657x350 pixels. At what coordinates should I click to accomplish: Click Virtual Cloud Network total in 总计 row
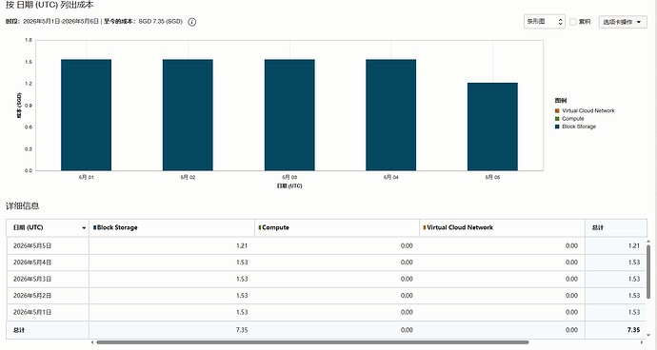[x=572, y=330]
